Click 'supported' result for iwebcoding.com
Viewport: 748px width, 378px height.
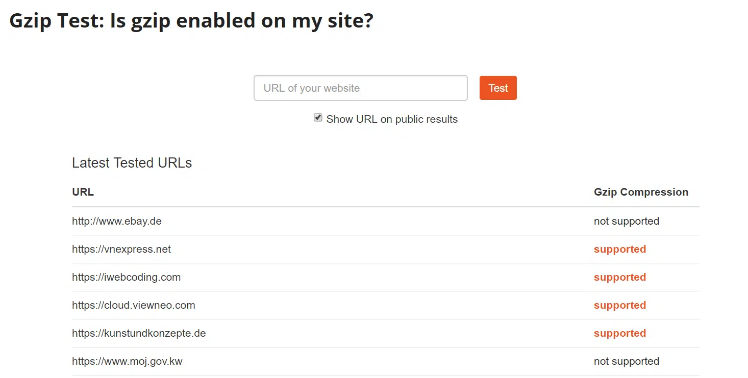tap(619, 277)
